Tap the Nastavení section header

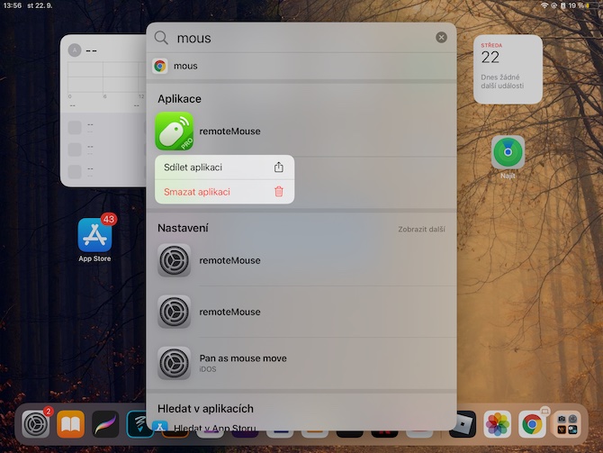pos(183,228)
